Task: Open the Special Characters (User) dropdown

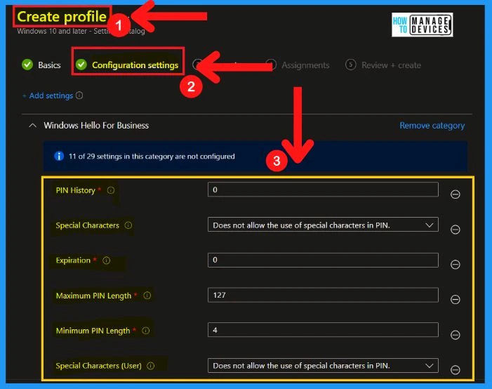Action: coord(323,365)
